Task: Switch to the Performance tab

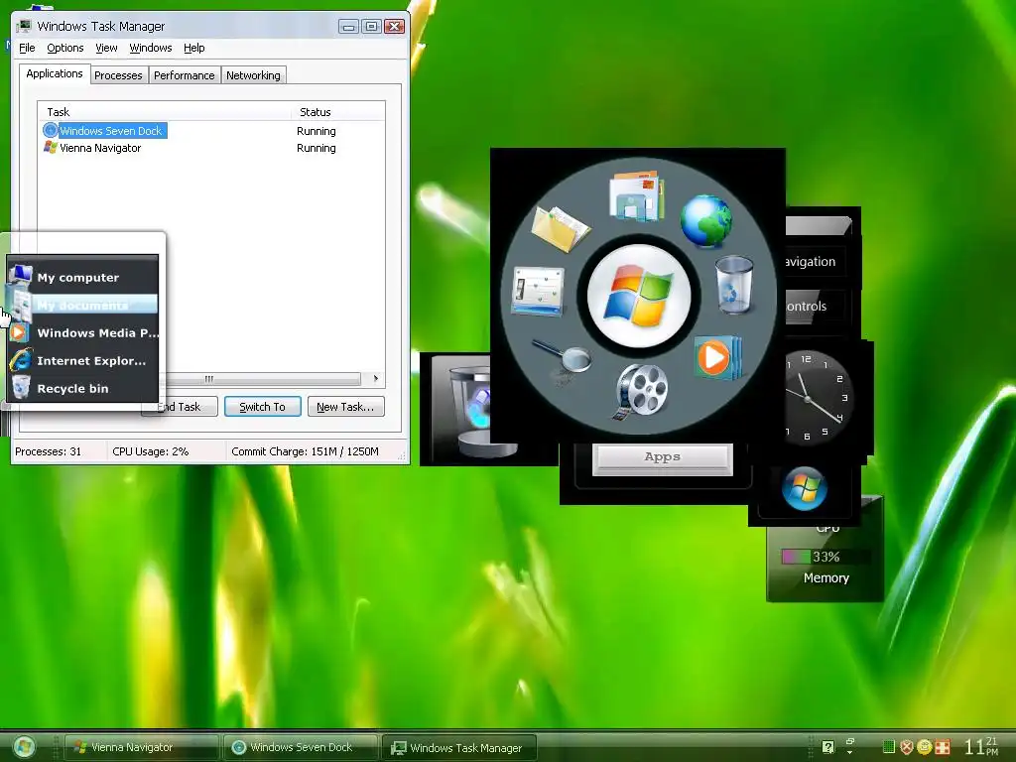Action: (184, 75)
